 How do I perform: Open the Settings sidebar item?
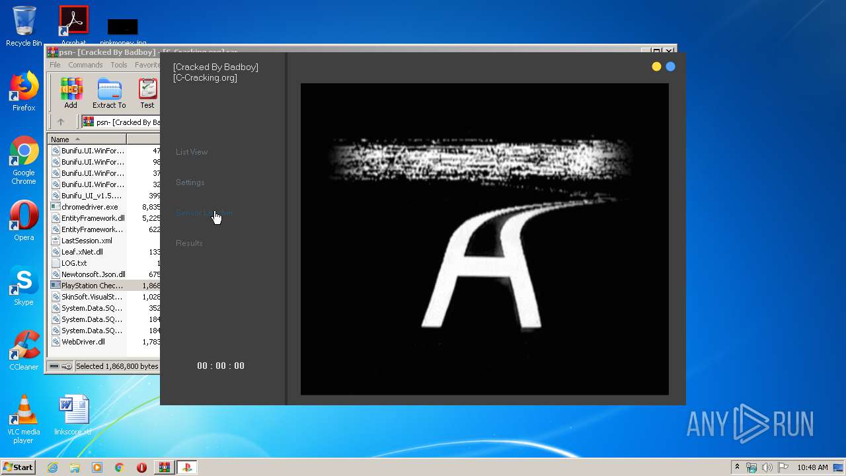pyautogui.click(x=190, y=182)
